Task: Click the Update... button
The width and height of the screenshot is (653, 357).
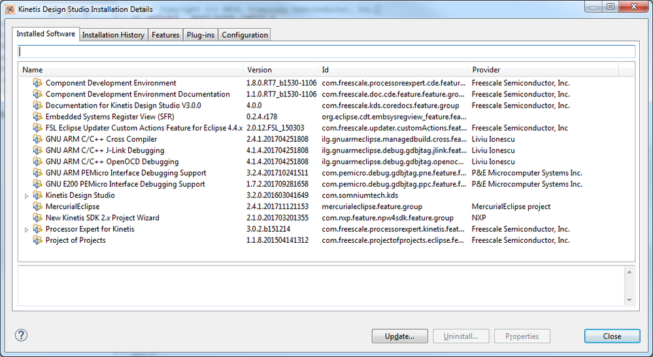Action: click(400, 336)
